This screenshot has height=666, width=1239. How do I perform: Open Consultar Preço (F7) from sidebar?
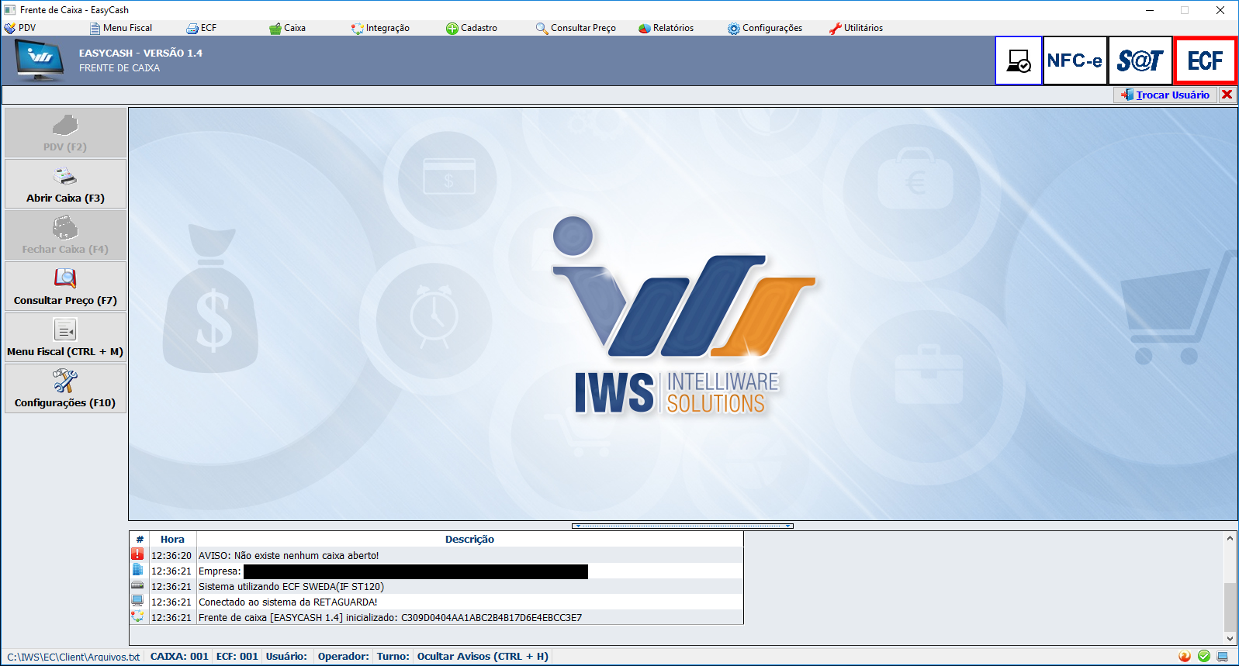pos(65,287)
